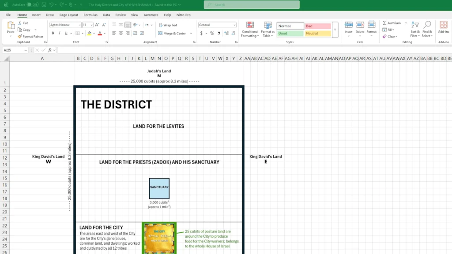Click the Cut scissors icon
This screenshot has width=452, height=254.
click(x=20, y=23)
